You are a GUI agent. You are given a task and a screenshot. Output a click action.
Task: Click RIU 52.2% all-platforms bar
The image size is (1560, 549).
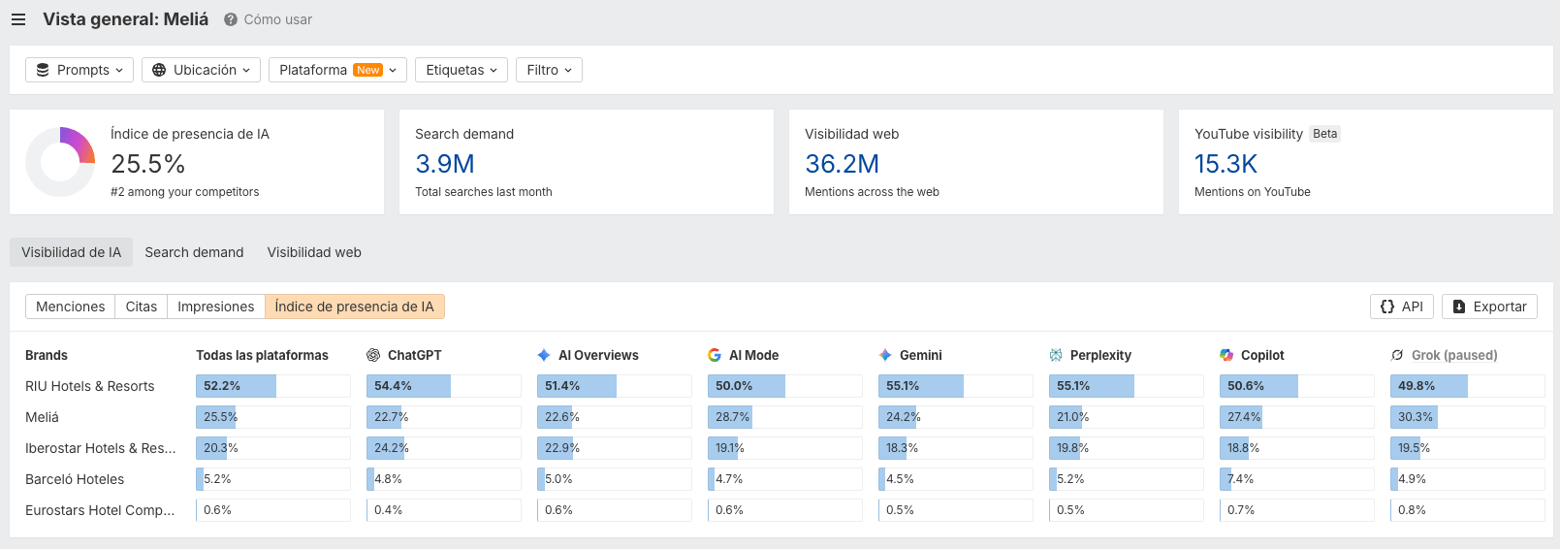pyautogui.click(x=273, y=386)
